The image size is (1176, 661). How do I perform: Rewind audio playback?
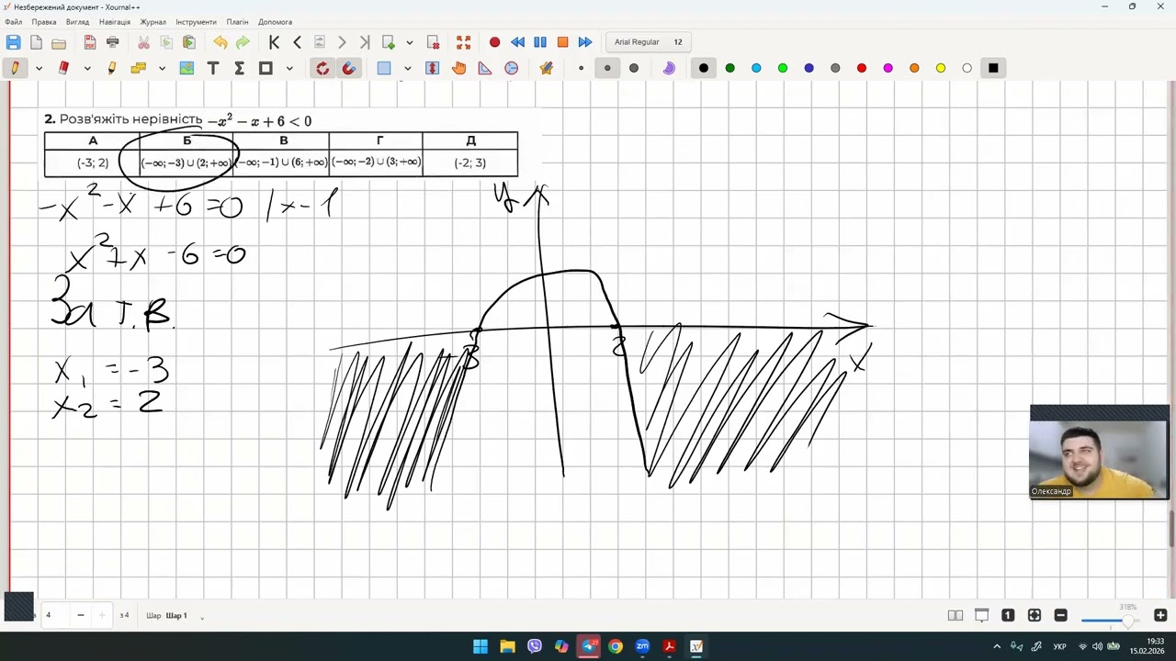pyautogui.click(x=517, y=42)
